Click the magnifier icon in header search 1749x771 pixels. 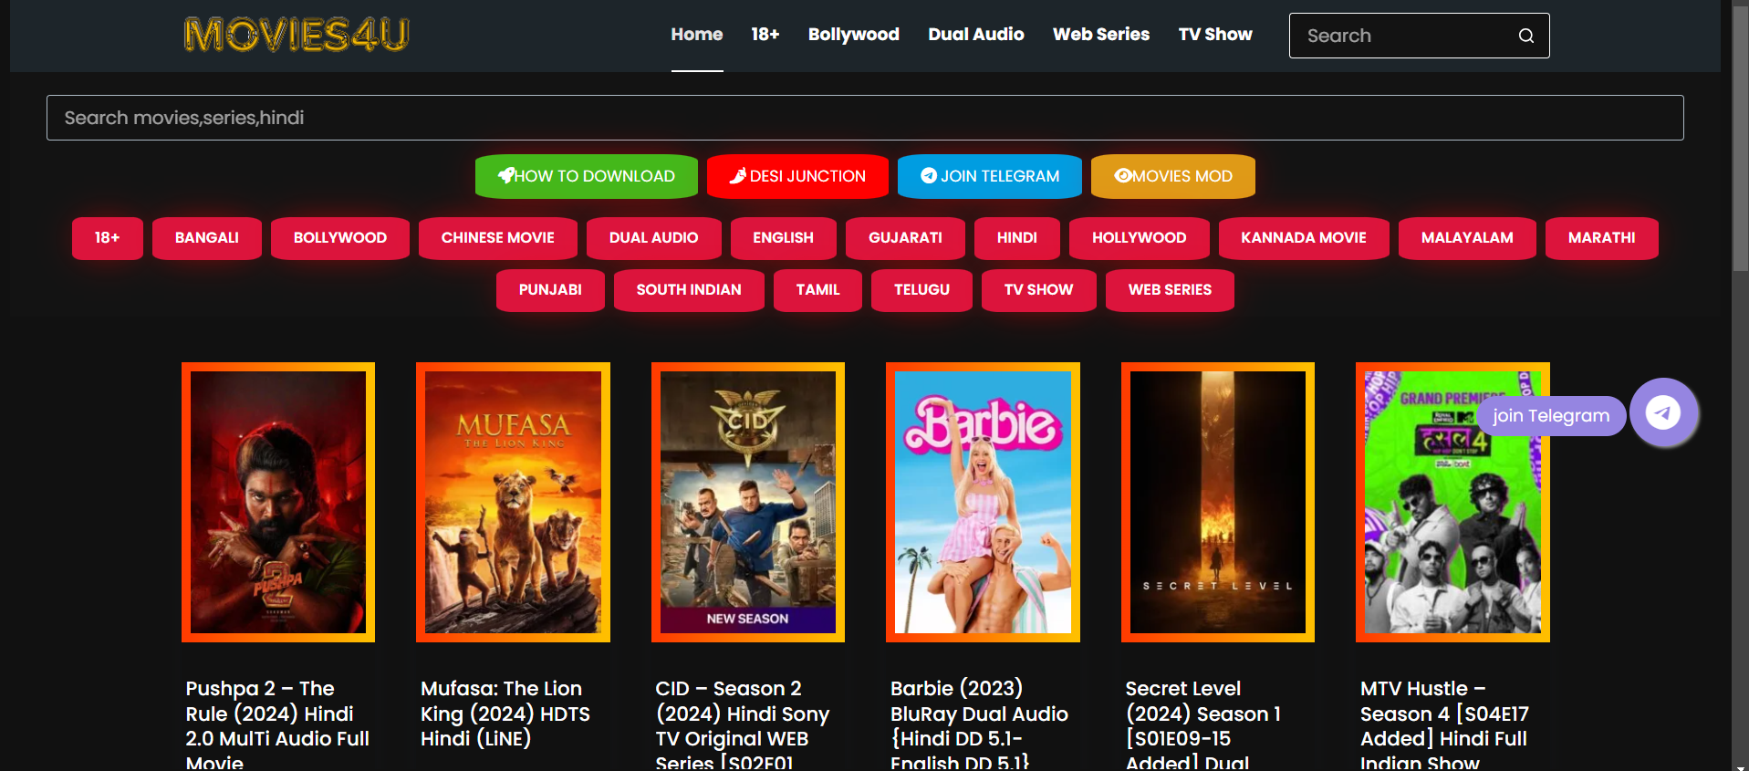pyautogui.click(x=1525, y=36)
